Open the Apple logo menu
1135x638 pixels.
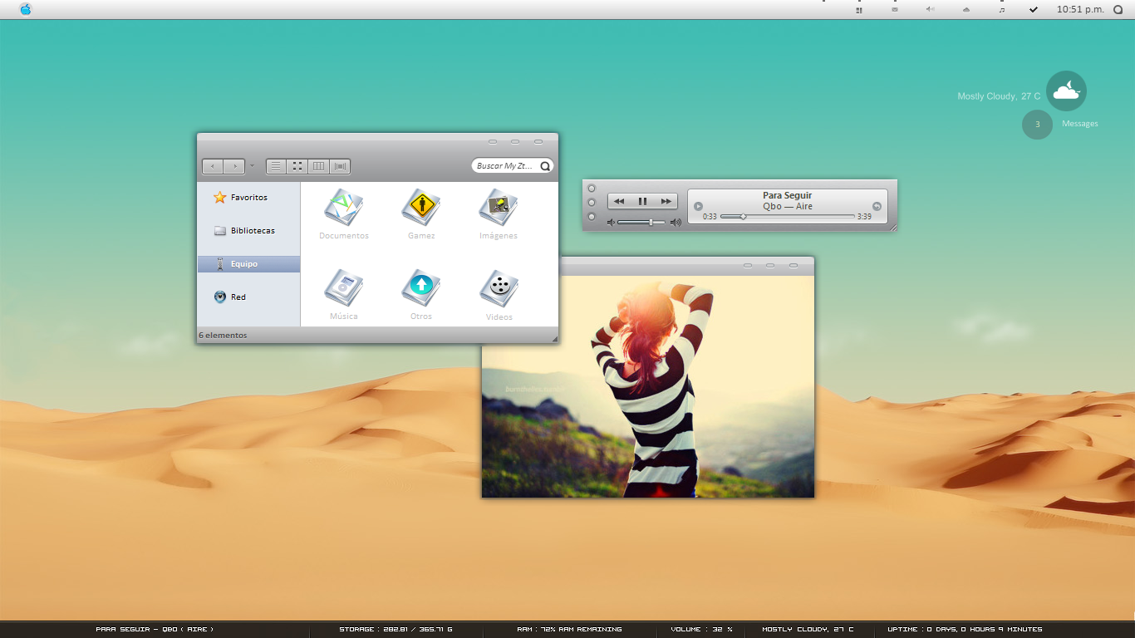tap(26, 9)
